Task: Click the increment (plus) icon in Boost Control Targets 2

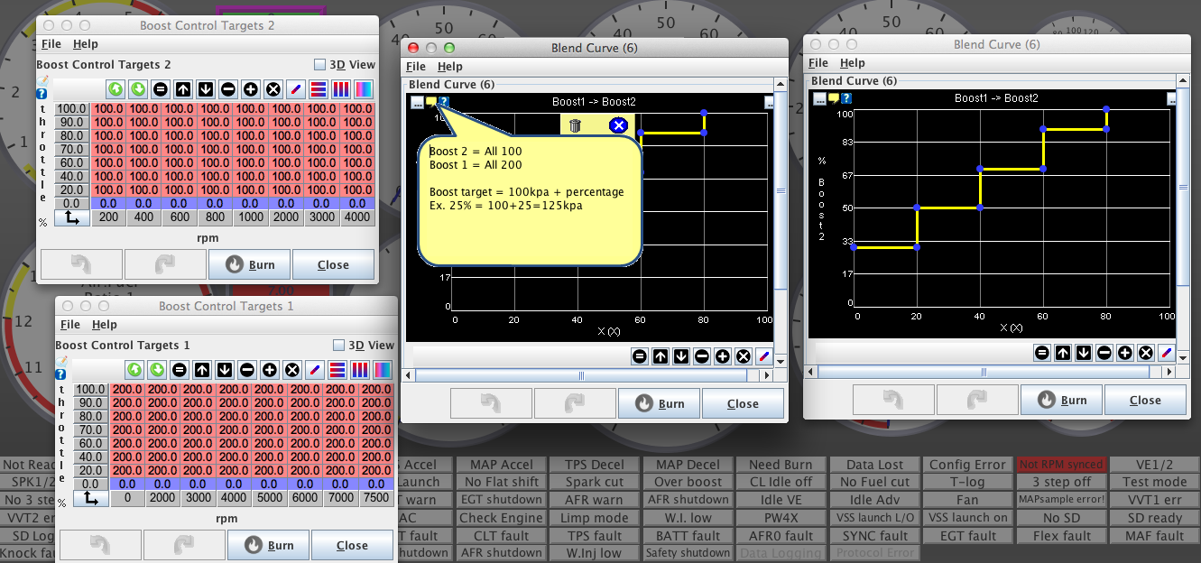Action: (250, 89)
